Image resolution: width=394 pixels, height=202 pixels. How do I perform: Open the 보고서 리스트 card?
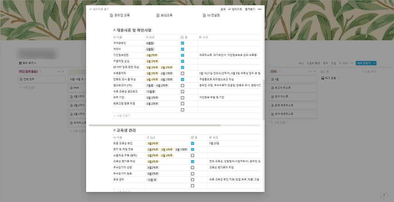[x=293, y=88]
